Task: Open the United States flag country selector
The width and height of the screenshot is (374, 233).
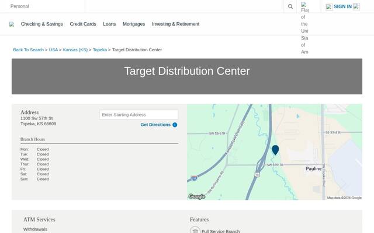Action: 304,28
